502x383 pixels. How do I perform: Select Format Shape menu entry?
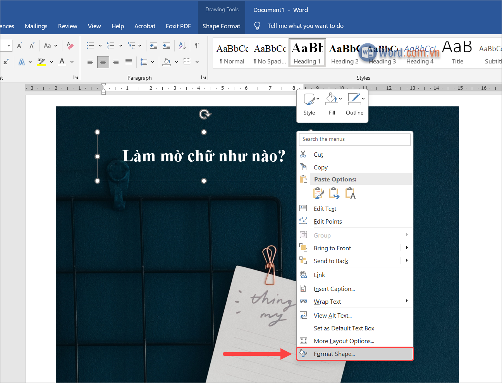pyautogui.click(x=355, y=354)
